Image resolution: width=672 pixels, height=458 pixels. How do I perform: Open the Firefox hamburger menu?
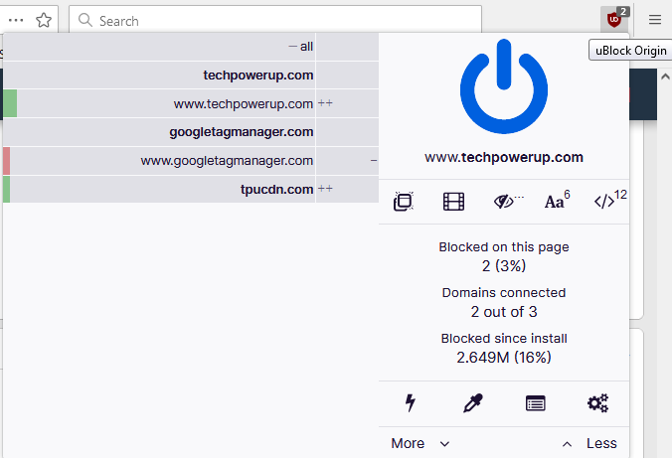[x=654, y=20]
